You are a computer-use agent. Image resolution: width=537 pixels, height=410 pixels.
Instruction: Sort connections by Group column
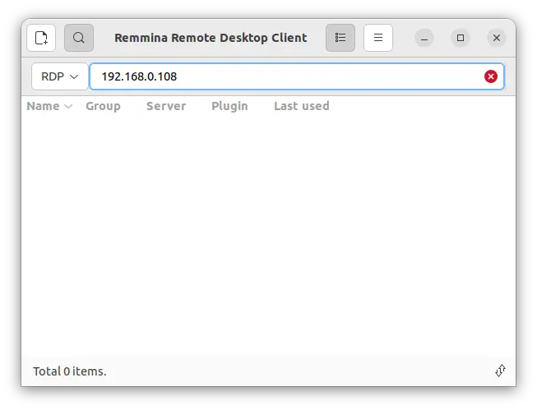(x=103, y=106)
